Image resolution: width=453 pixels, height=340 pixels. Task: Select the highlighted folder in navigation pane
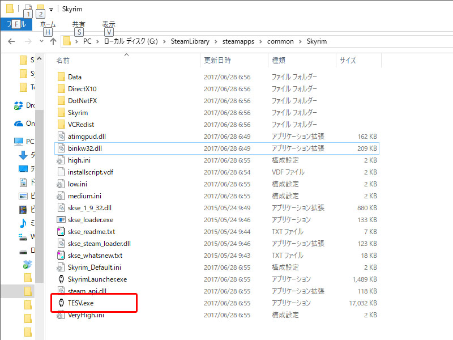click(18, 291)
